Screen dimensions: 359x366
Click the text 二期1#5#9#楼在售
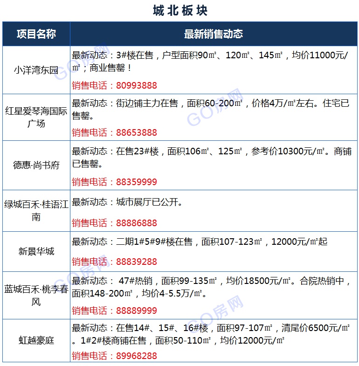pyautogui.click(x=154, y=242)
